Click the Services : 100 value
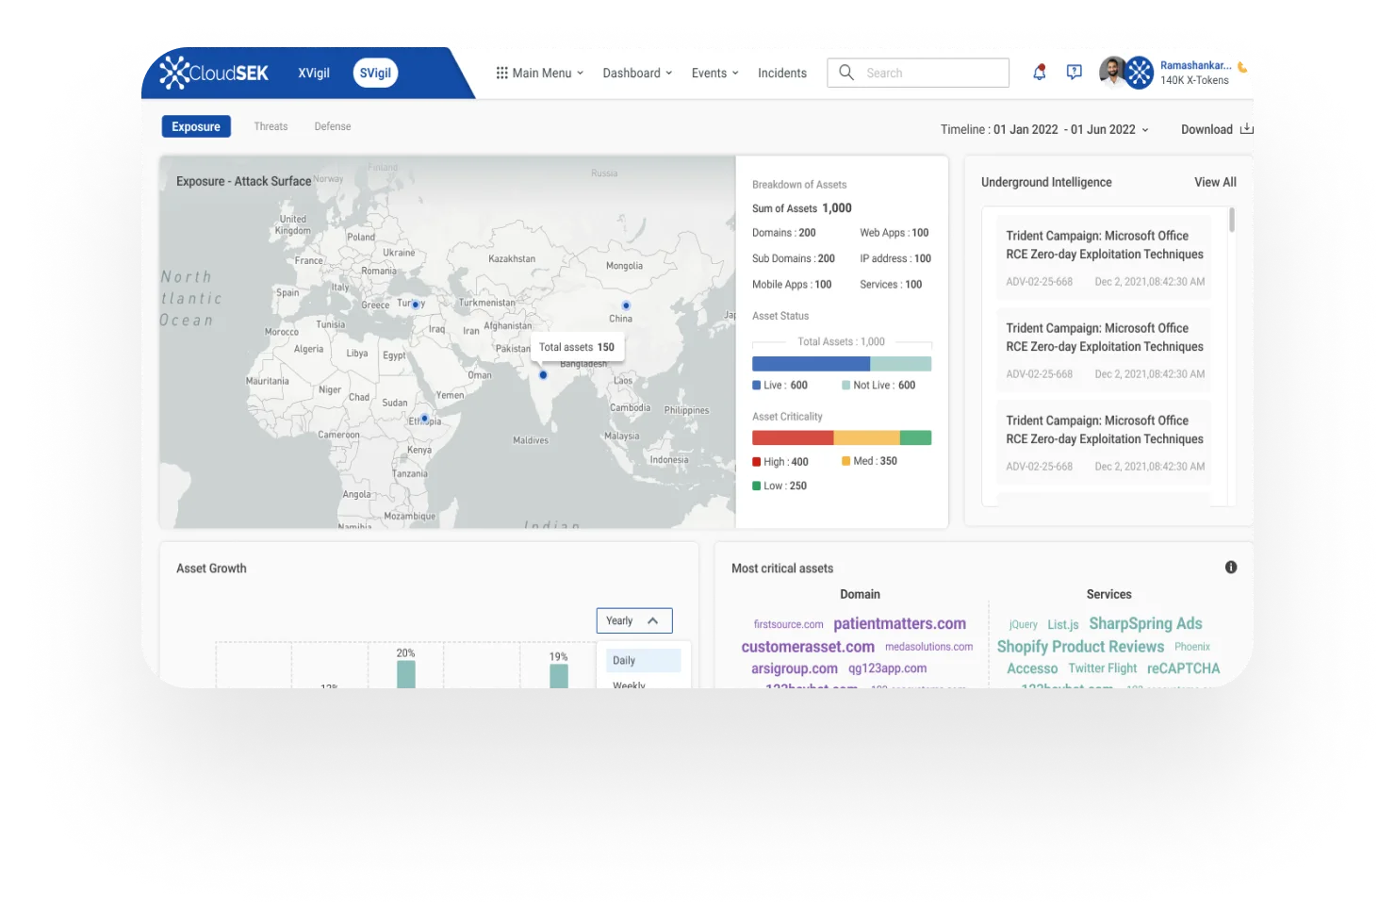The image size is (1395, 924). point(891,285)
